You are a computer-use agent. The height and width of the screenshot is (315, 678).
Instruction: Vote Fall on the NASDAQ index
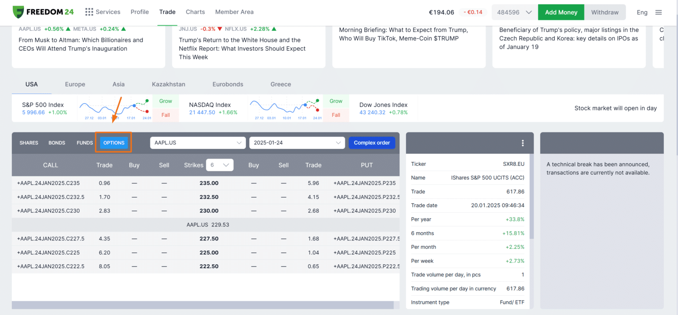(x=336, y=115)
